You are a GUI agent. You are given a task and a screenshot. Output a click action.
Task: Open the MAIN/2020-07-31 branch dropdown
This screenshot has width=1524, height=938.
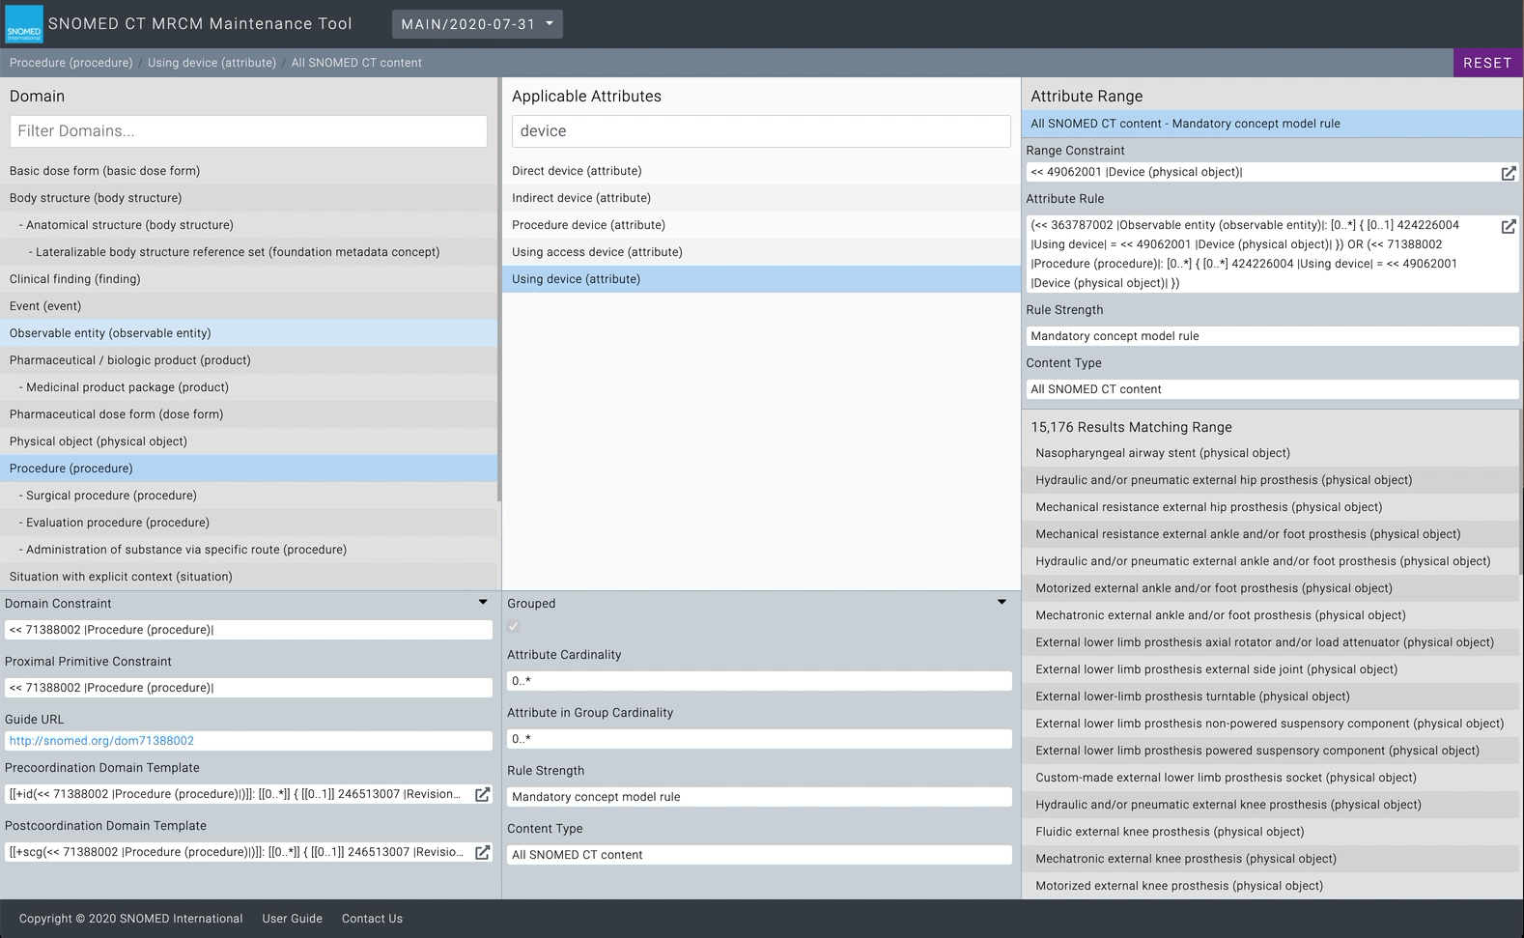[x=477, y=24]
